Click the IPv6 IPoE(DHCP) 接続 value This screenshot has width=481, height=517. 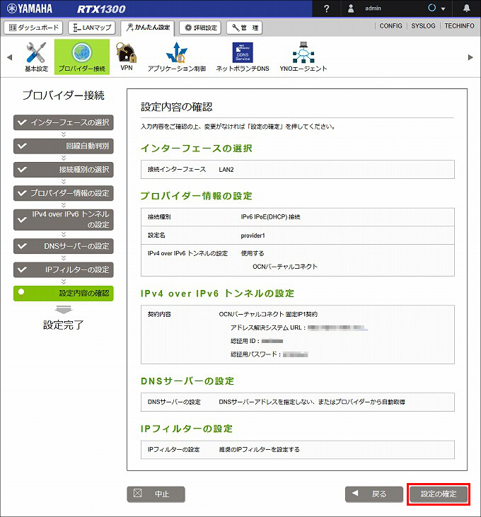(x=270, y=217)
